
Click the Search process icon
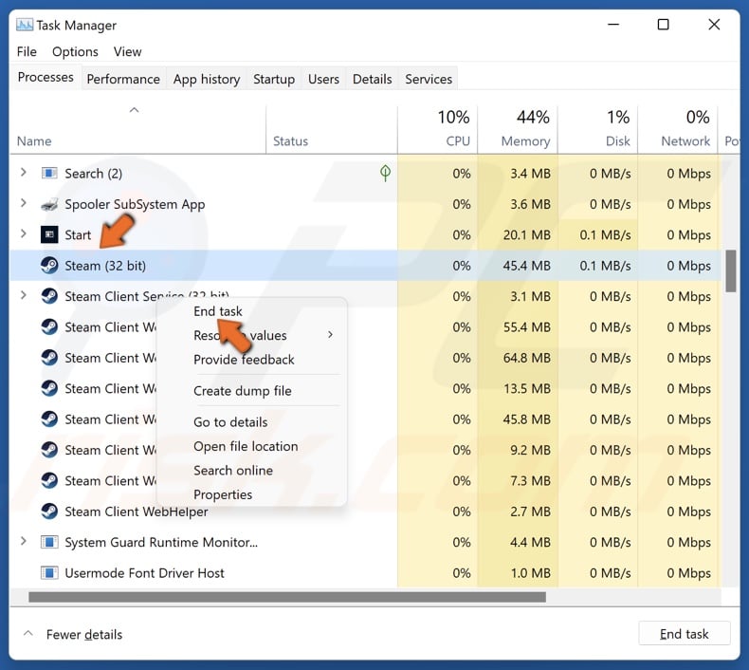49,173
